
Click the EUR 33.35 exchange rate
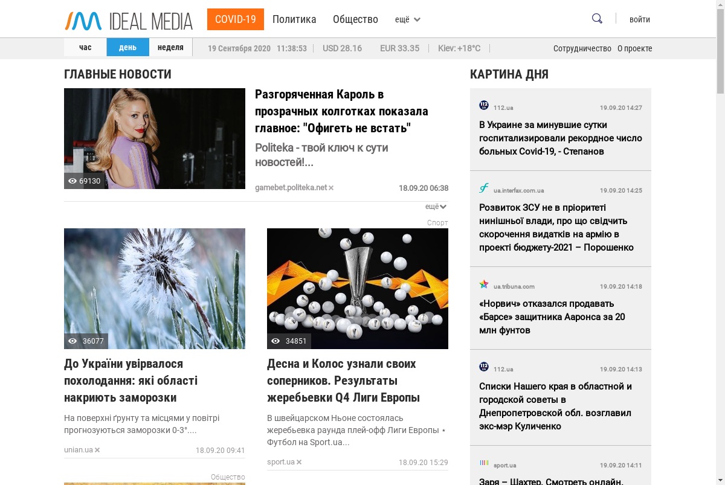[399, 48]
